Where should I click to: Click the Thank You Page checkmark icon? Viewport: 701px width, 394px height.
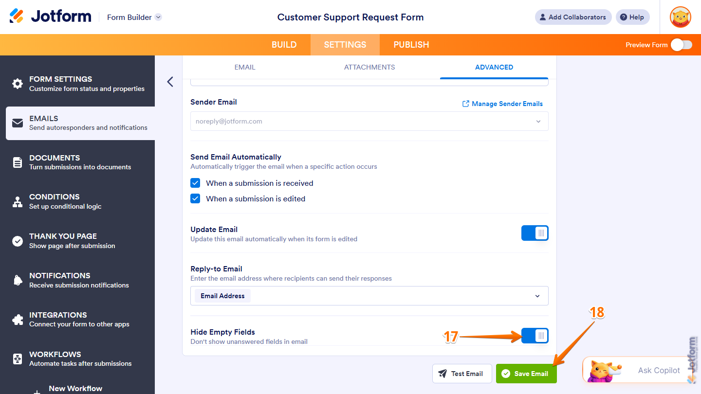coord(18,241)
